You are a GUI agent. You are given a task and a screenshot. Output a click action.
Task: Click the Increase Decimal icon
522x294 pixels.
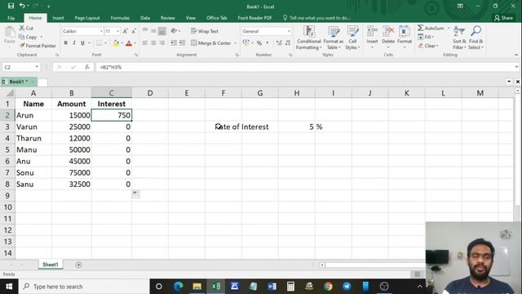(x=279, y=43)
